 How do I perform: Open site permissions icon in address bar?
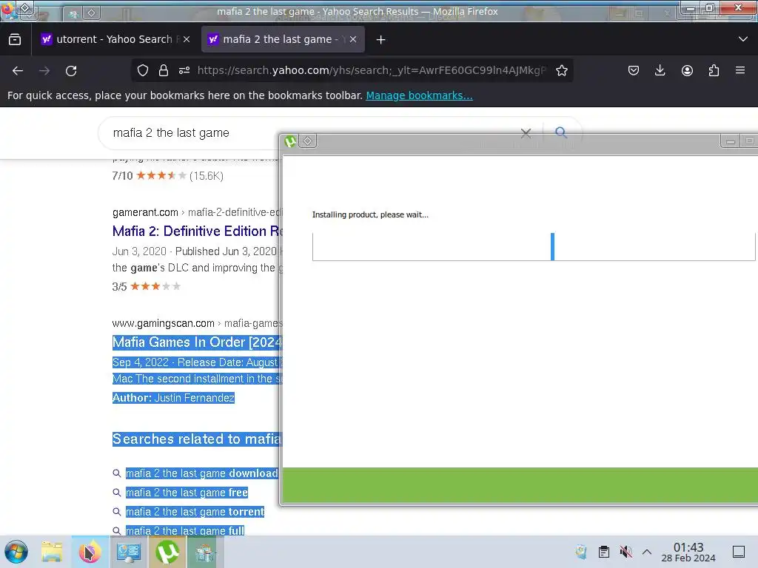[x=184, y=70]
